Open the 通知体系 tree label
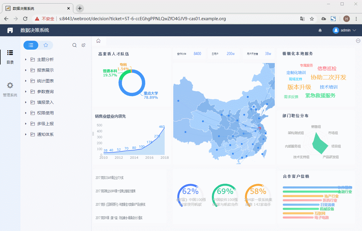The image size is (362, 231). tap(45, 134)
